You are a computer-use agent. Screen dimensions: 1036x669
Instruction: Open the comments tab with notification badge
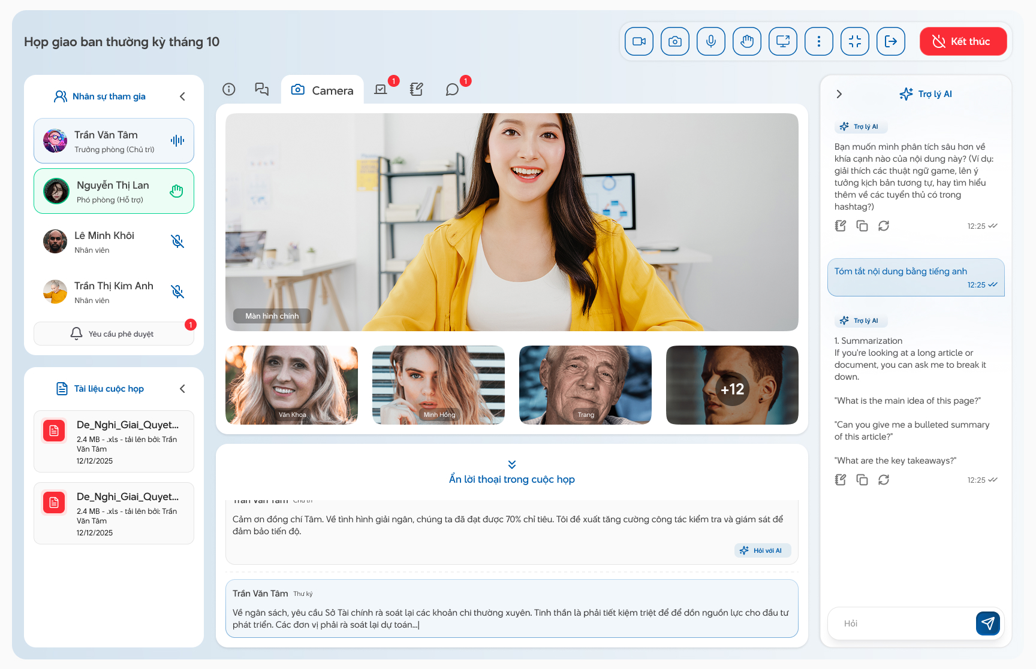coord(453,89)
